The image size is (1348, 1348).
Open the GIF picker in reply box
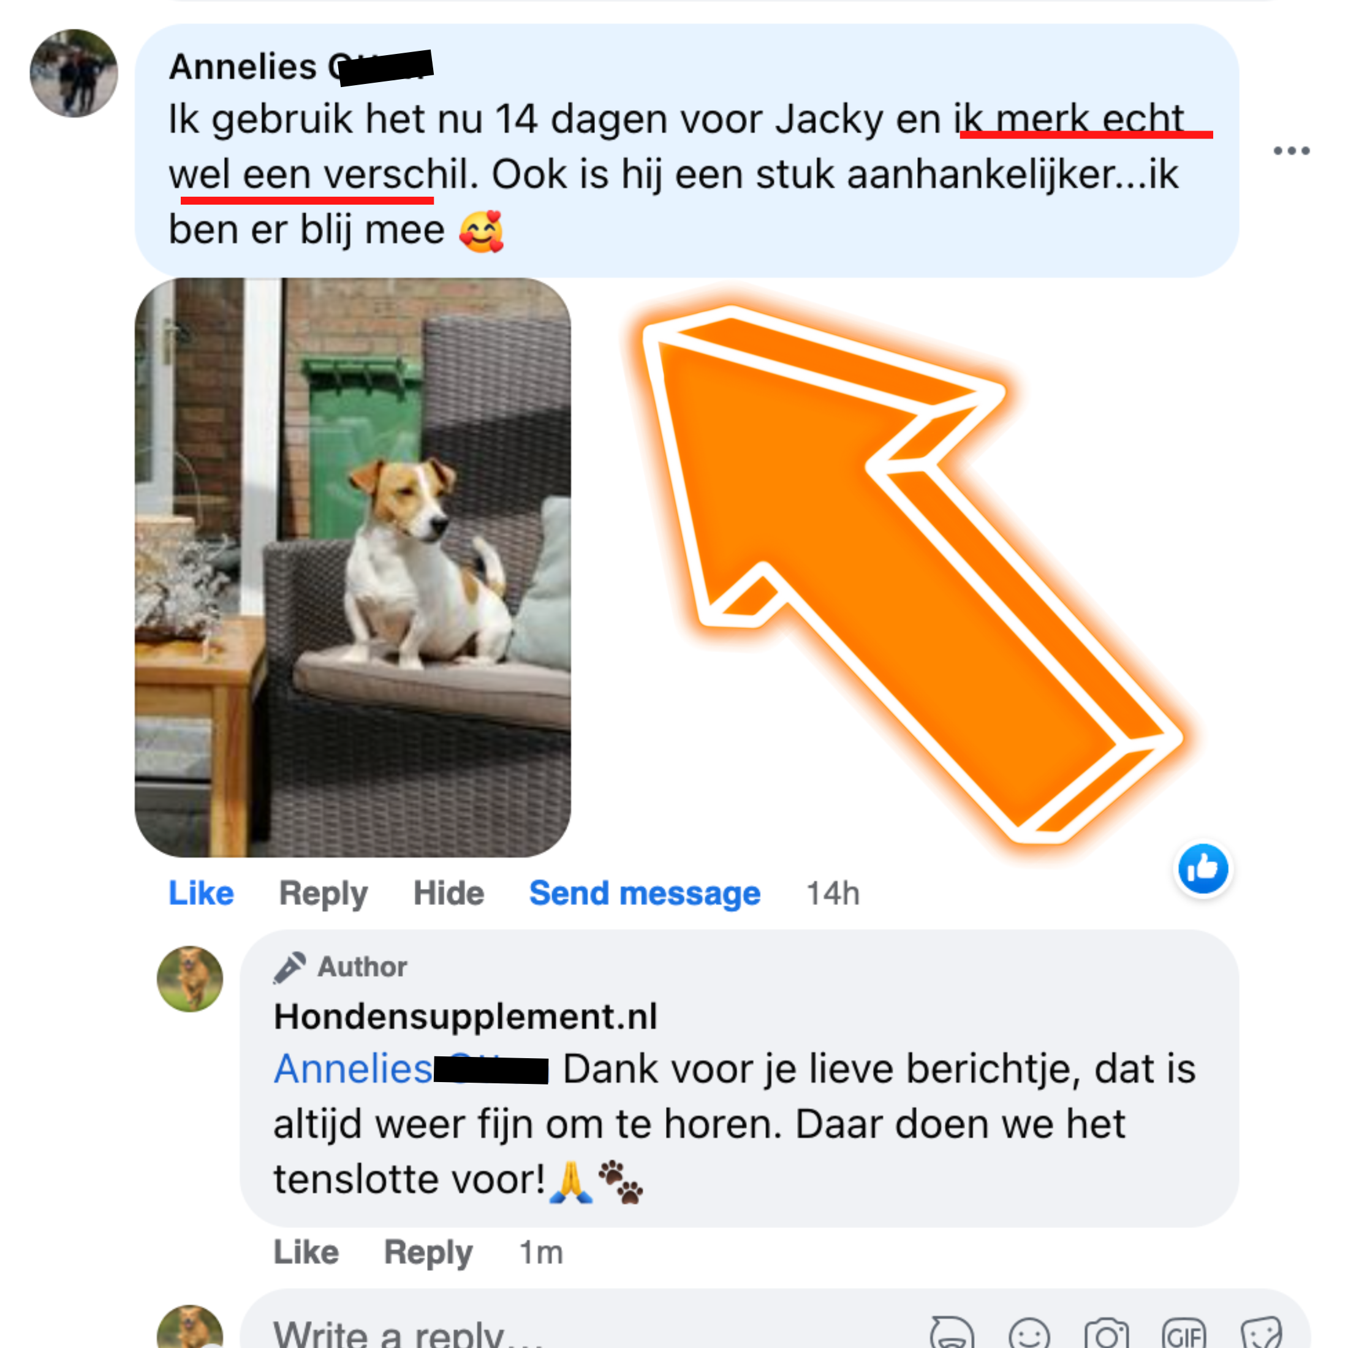pos(1184,1333)
